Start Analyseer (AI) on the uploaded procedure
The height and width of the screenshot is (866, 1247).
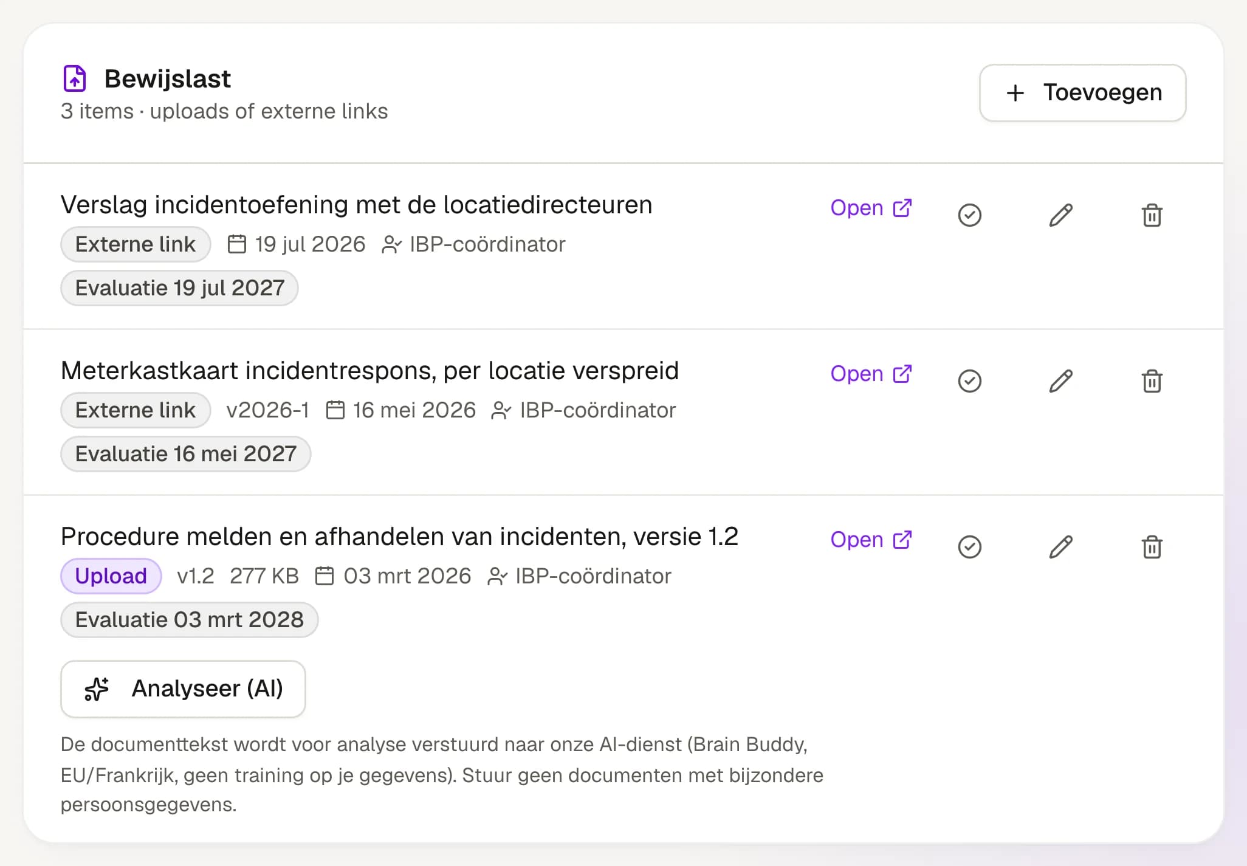click(x=183, y=689)
